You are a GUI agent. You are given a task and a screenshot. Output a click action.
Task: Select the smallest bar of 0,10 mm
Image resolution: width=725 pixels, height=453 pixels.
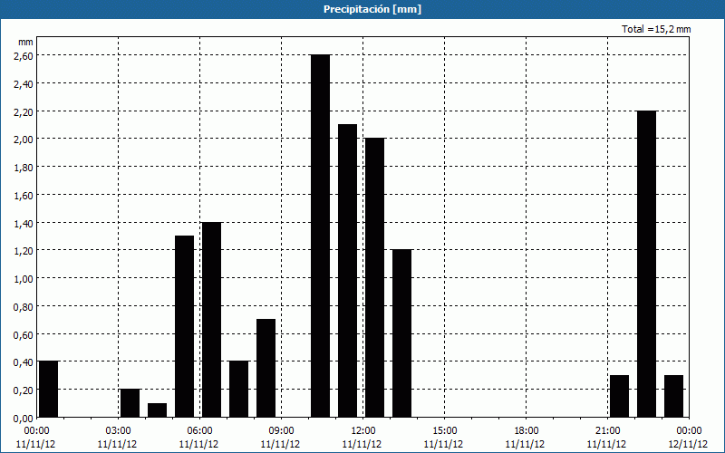pyautogui.click(x=157, y=410)
